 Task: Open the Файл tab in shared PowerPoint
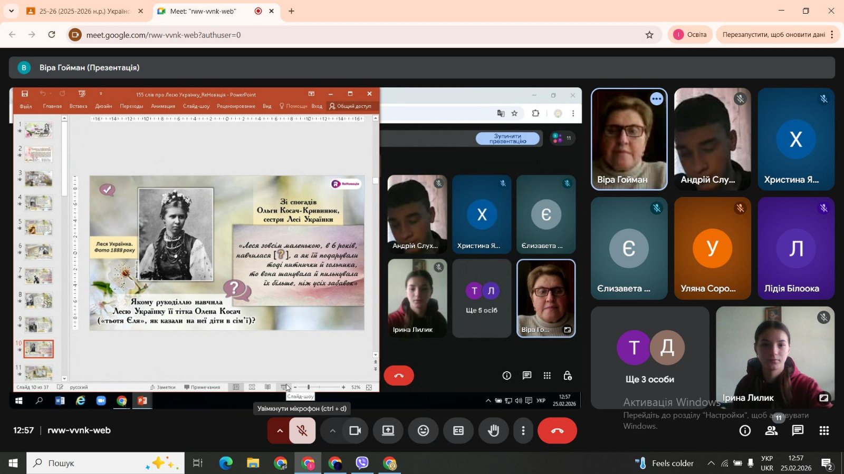26,106
